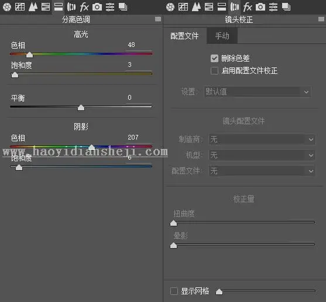Open Camera Calibration icon in left panel
The width and height of the screenshot is (326, 302).
coord(97,7)
